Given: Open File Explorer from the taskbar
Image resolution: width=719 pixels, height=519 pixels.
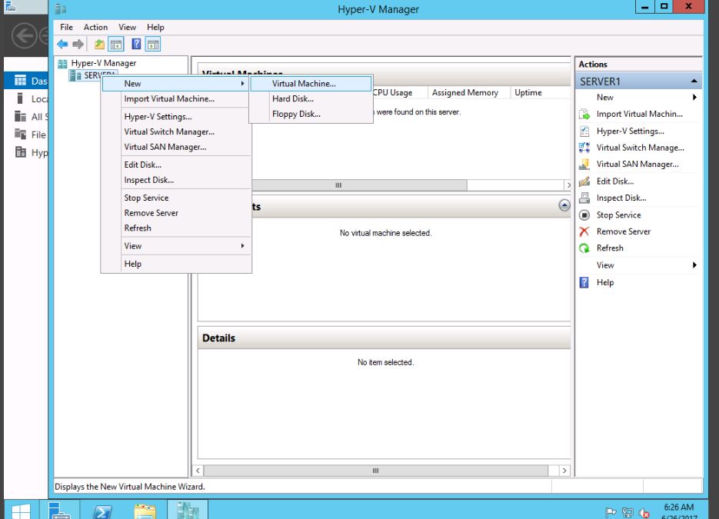Looking at the screenshot, I should 145,511.
